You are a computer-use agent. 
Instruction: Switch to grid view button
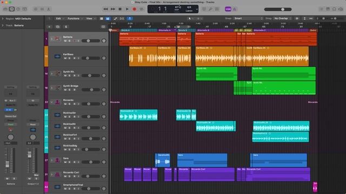pos(102,19)
